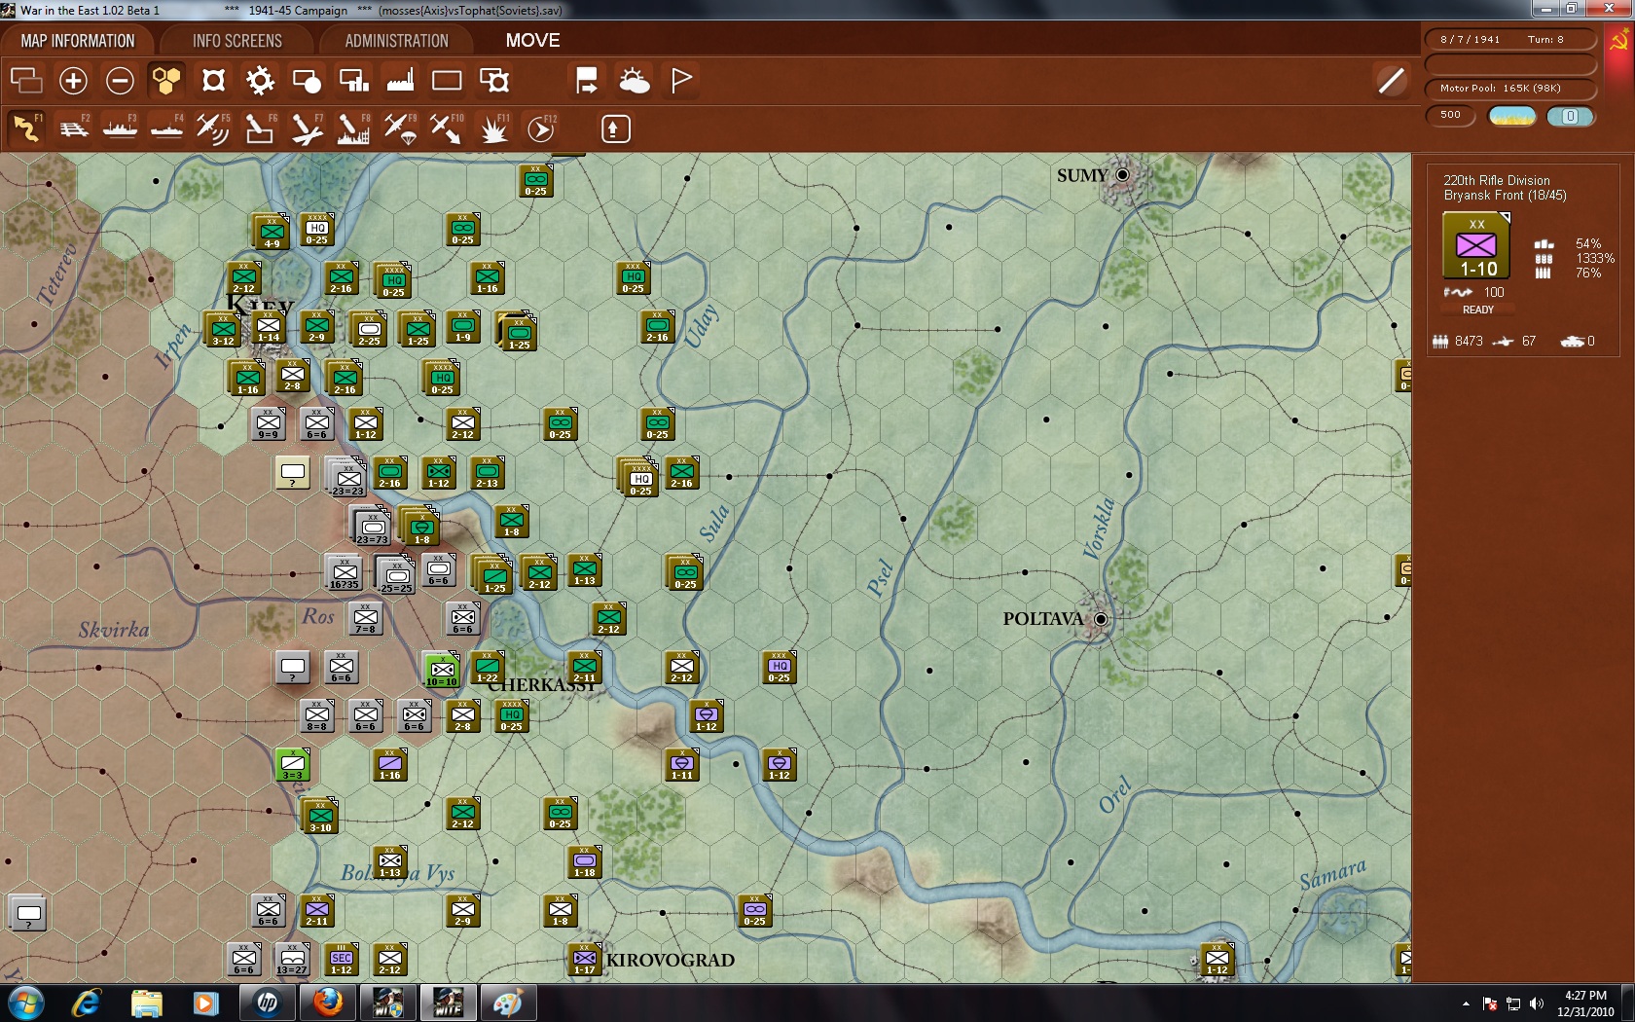This screenshot has width=1635, height=1022.
Task: Click the weather cloud-and-sun icon
Action: [634, 81]
